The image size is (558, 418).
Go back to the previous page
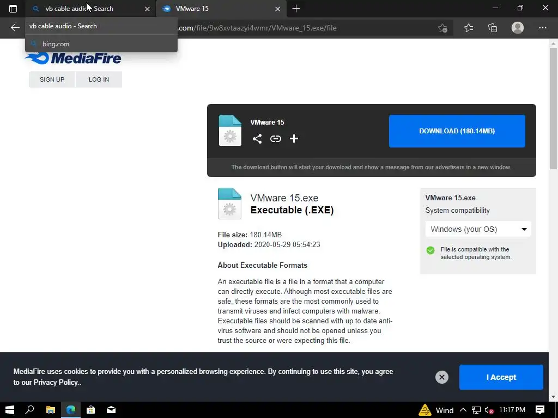[15, 28]
